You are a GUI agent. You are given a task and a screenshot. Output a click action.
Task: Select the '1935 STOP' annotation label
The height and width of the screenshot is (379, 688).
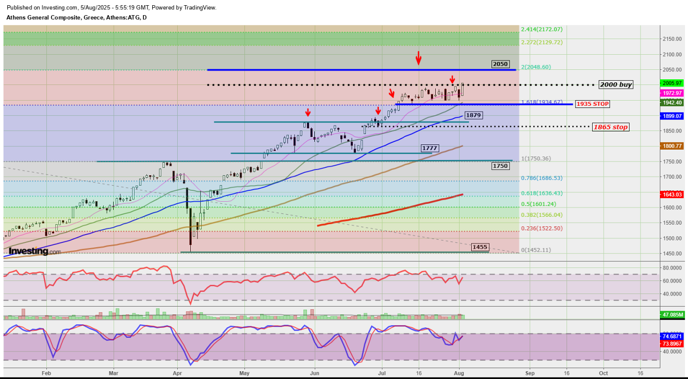pos(592,104)
